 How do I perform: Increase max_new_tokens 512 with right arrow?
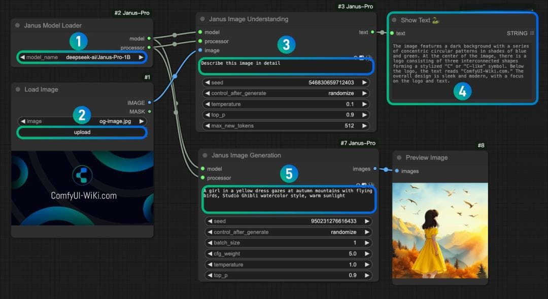click(364, 126)
